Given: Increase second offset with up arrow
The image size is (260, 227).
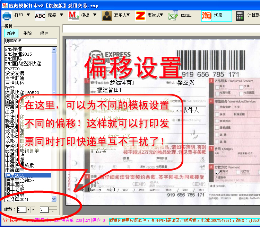Looking at the screenshot, I should tap(53, 208).
